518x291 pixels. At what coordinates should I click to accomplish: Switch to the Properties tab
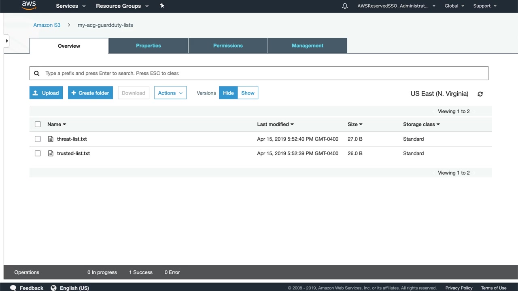(x=149, y=46)
